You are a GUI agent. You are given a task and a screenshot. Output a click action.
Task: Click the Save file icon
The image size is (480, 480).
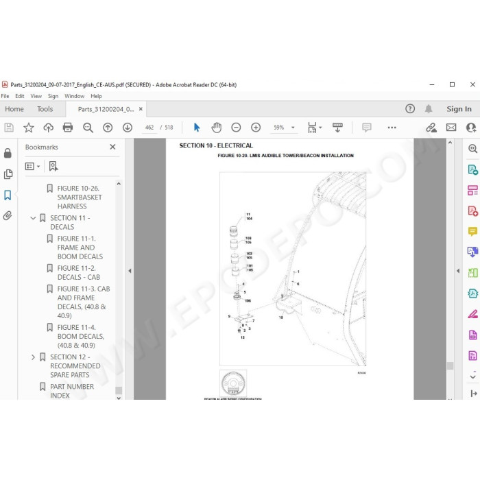click(9, 128)
